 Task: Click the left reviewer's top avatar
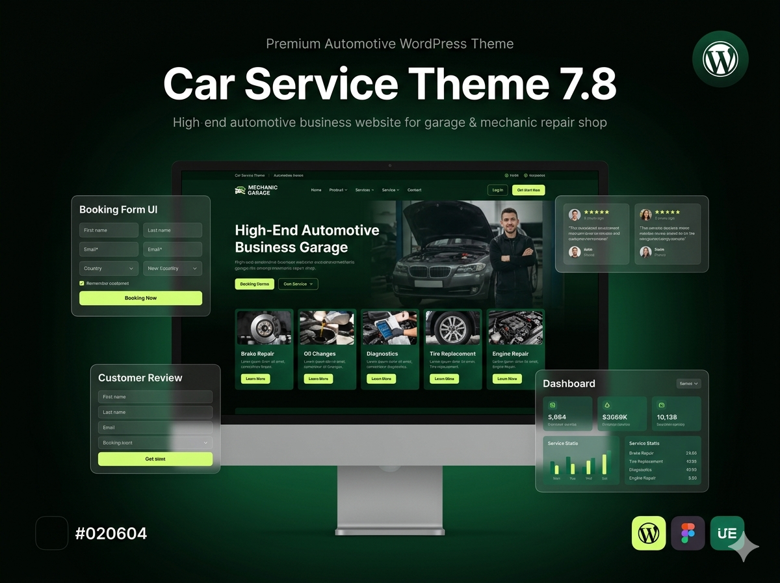pyautogui.click(x=575, y=215)
